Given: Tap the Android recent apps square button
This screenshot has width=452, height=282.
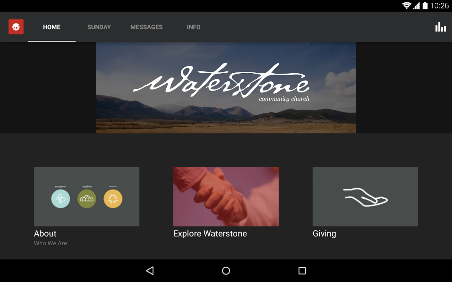Looking at the screenshot, I should coord(302,271).
